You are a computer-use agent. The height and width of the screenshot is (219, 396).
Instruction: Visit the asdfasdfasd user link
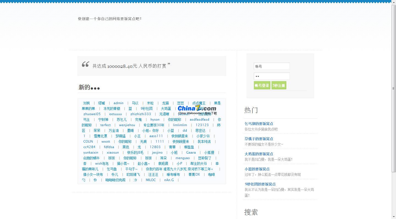click(199, 120)
